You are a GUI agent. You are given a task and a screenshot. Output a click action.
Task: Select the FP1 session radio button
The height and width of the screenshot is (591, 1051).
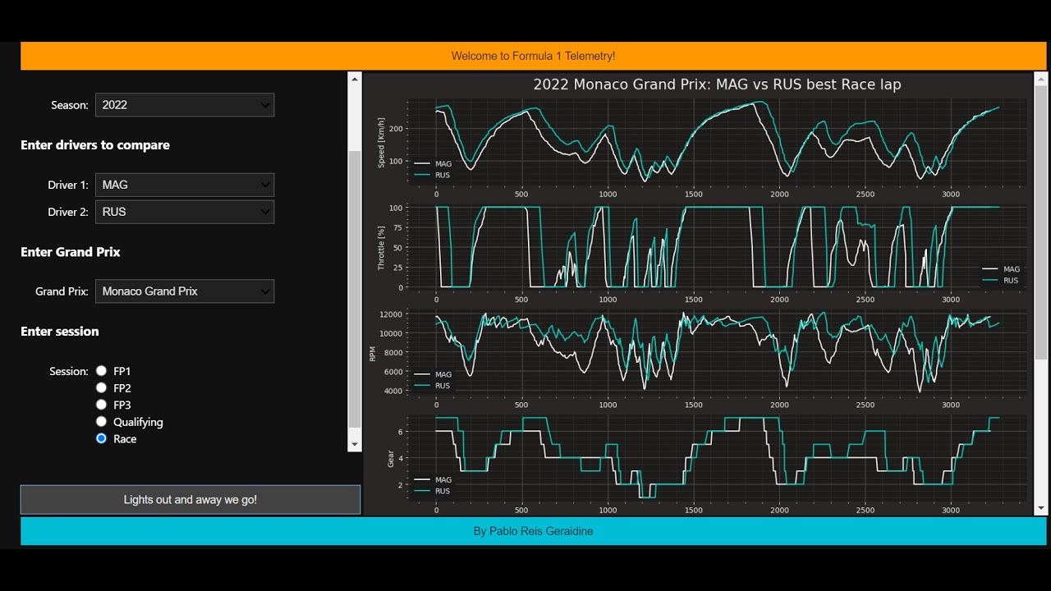pyautogui.click(x=102, y=371)
